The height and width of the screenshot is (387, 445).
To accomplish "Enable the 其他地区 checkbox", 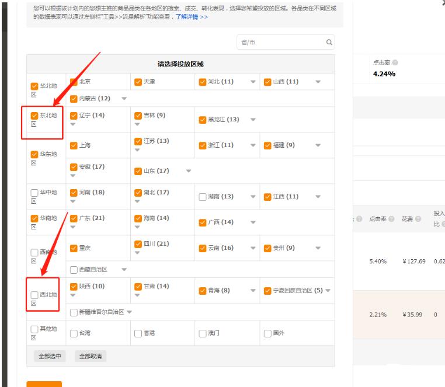I will click(34, 329).
